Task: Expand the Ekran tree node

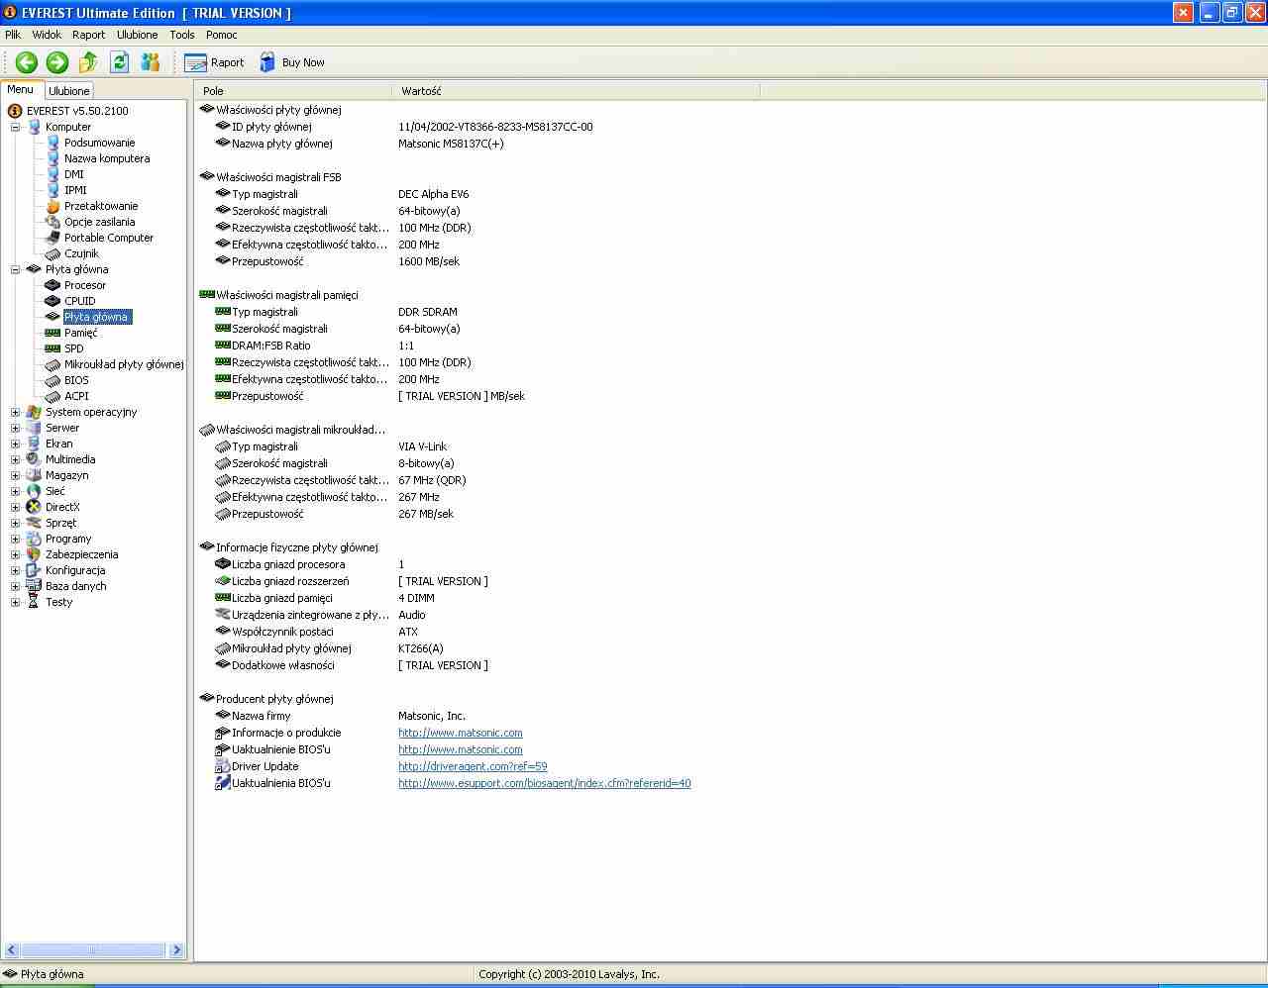Action: (x=15, y=444)
